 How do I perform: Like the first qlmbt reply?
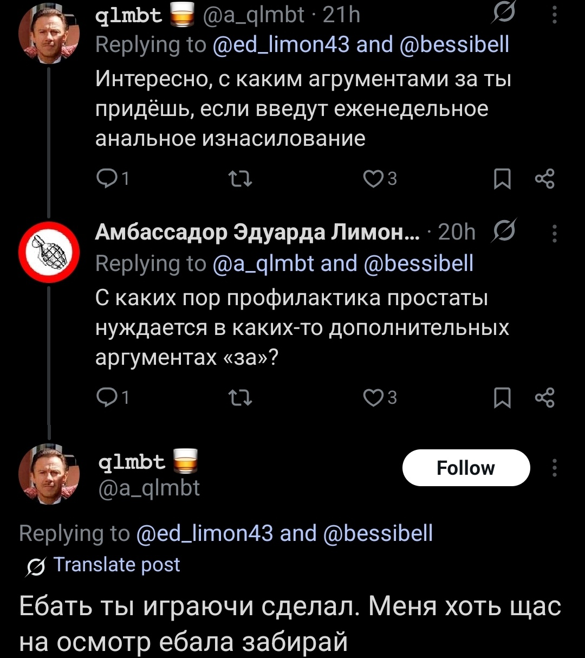[x=373, y=178]
